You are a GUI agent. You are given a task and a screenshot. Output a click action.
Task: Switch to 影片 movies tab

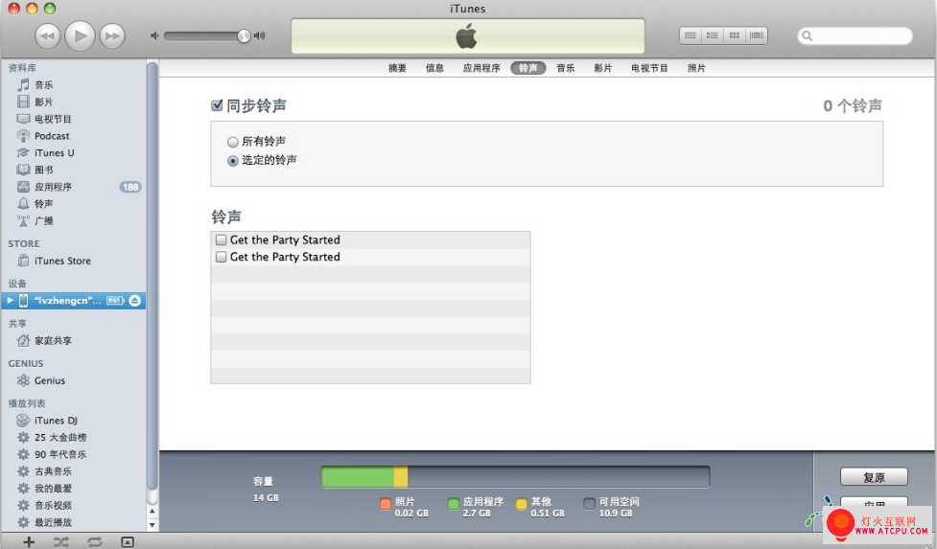(x=603, y=68)
